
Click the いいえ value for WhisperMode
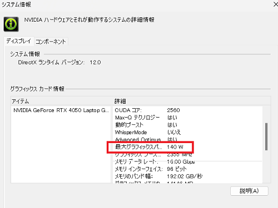click(x=174, y=132)
